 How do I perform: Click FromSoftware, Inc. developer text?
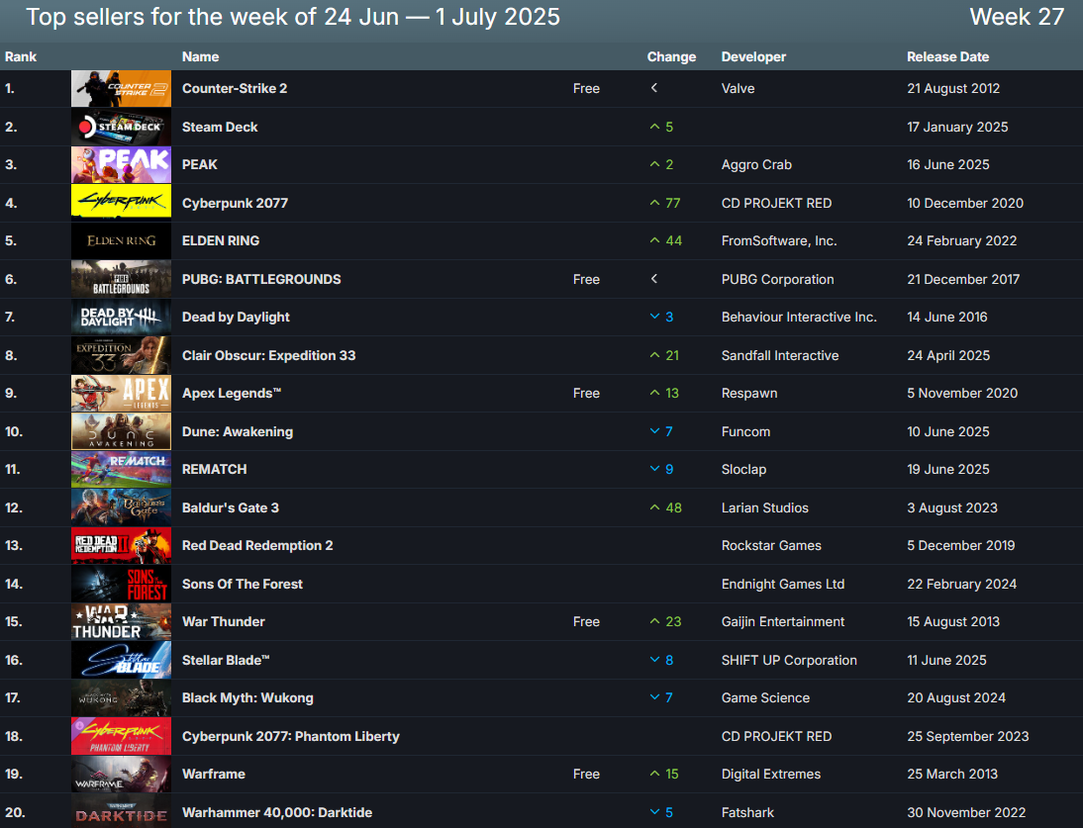[779, 240]
